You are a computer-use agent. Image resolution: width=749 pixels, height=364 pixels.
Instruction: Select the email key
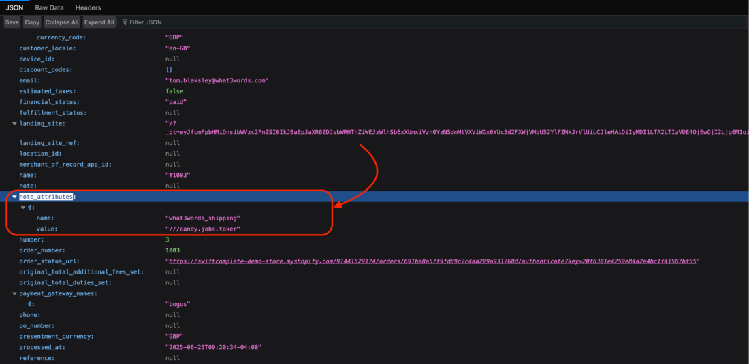29,80
